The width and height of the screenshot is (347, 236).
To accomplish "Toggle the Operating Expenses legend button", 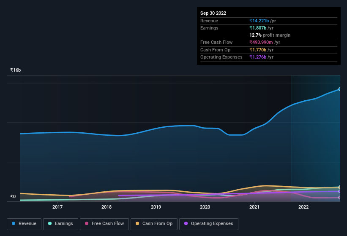I will tap(208, 224).
